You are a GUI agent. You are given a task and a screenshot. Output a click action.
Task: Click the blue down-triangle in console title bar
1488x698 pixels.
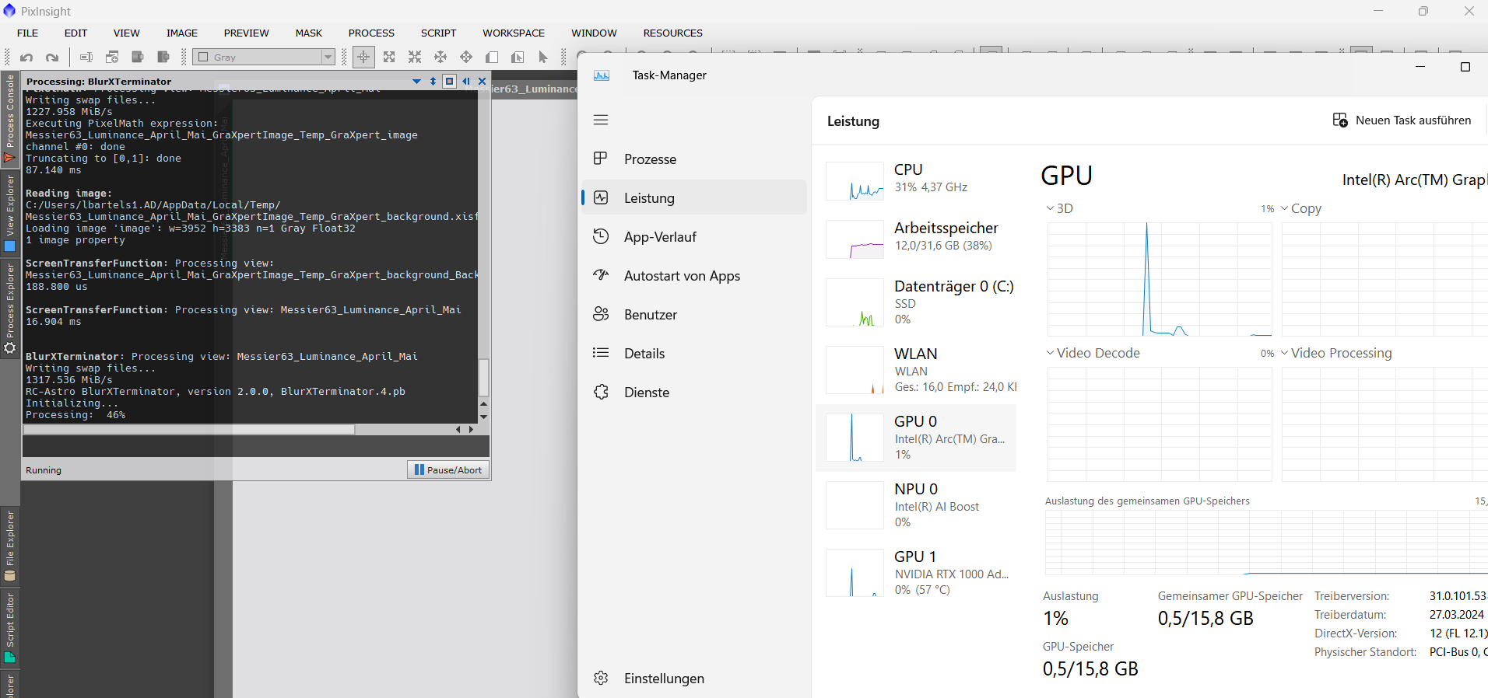[416, 81]
